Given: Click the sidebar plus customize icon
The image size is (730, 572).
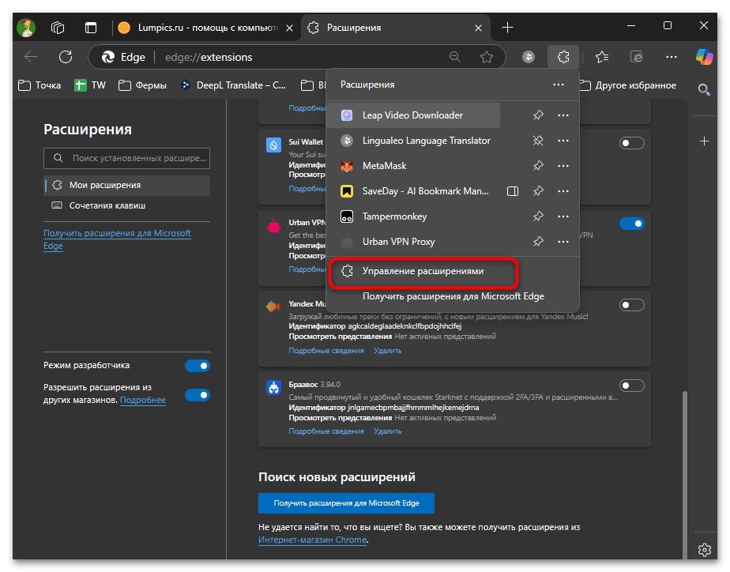Looking at the screenshot, I should coord(705,141).
